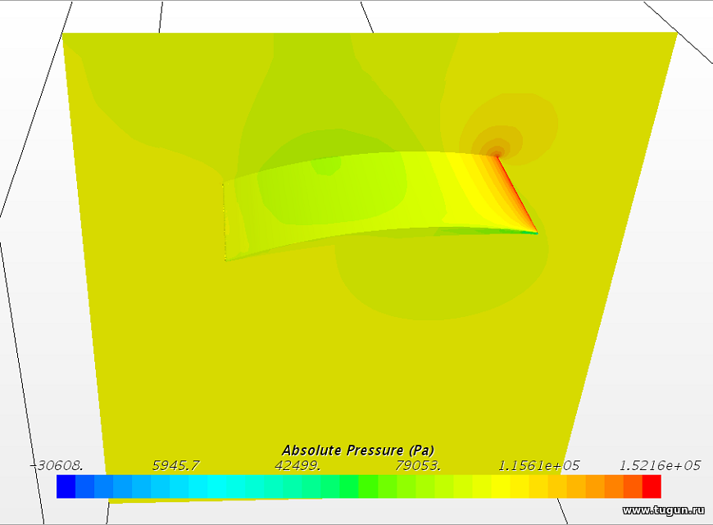Click the pure green legend color block
This screenshot has width=713, height=525.
pyautogui.click(x=349, y=487)
